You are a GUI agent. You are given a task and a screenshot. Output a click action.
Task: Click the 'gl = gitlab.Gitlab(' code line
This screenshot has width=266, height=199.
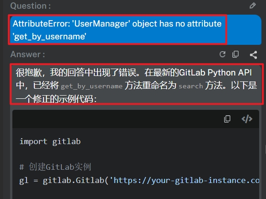click(139, 181)
